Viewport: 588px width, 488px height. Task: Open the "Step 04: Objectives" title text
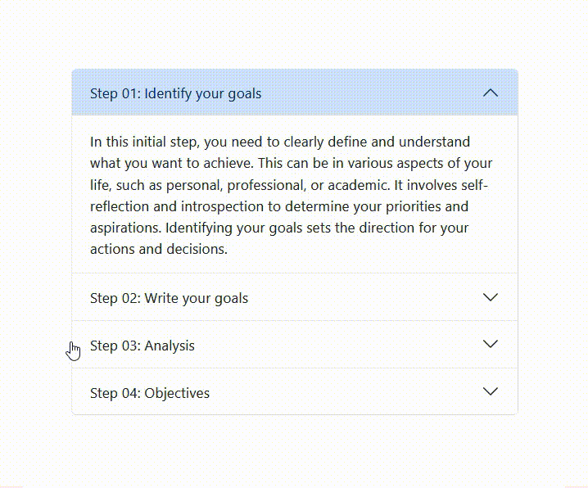pos(150,393)
